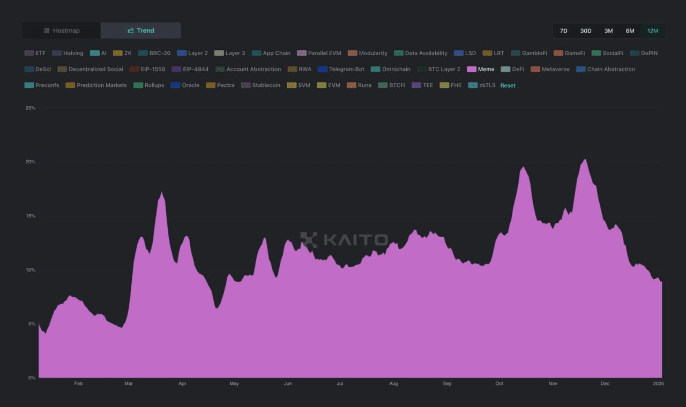Enable the Prediction Markets series
Image resolution: width=686 pixels, height=407 pixels.
point(96,85)
